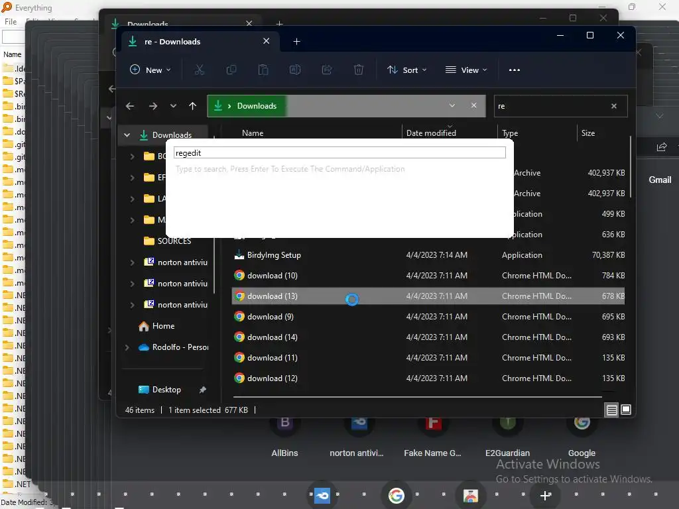This screenshot has height=509, width=679.
Task: Click the plus icon in bottom dock
Action: click(x=545, y=495)
